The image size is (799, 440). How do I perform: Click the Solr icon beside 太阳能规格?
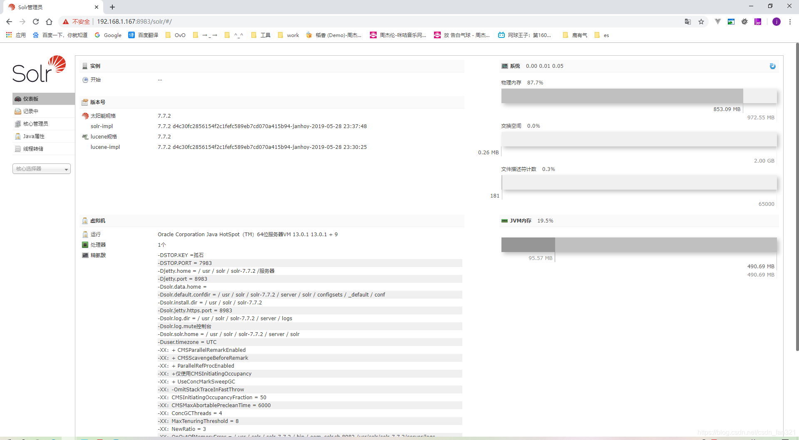pyautogui.click(x=85, y=116)
